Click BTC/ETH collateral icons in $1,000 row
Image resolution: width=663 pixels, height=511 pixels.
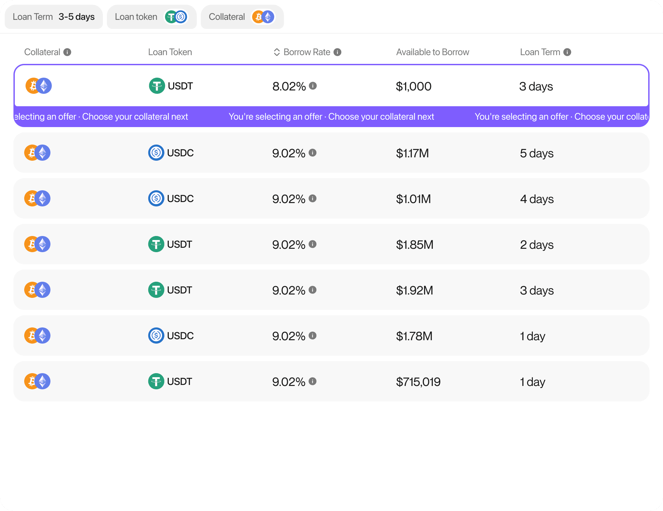pyautogui.click(x=39, y=86)
